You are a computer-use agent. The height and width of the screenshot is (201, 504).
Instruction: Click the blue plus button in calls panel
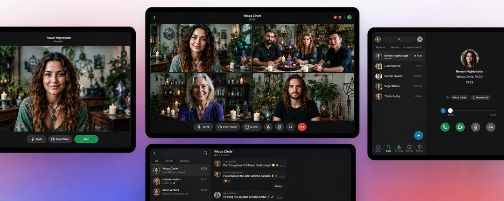point(419,136)
